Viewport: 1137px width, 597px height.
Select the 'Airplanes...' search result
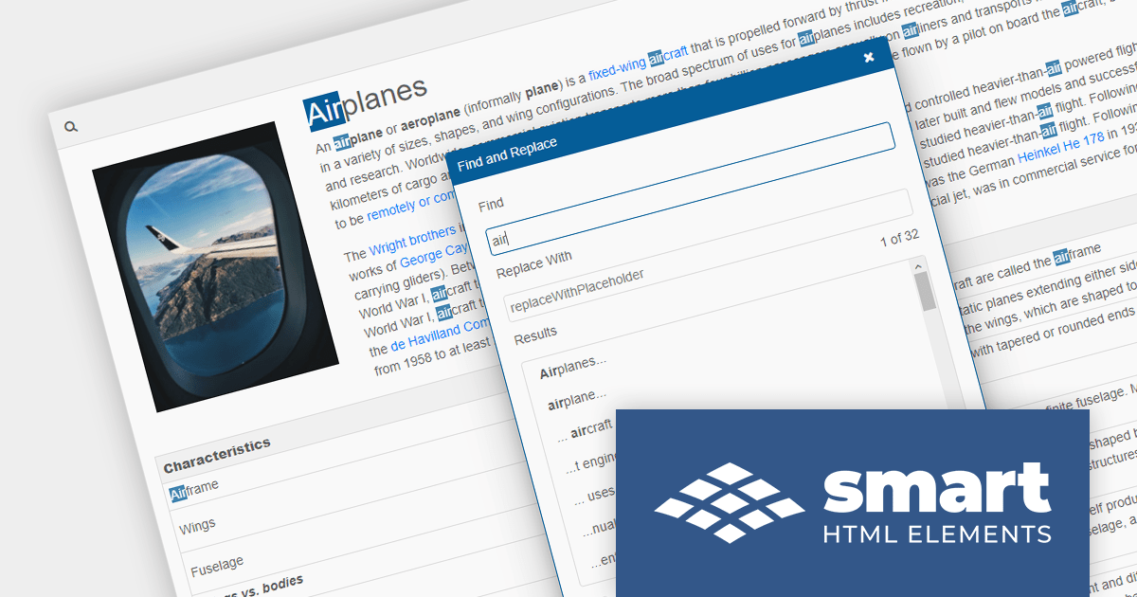[x=574, y=367]
